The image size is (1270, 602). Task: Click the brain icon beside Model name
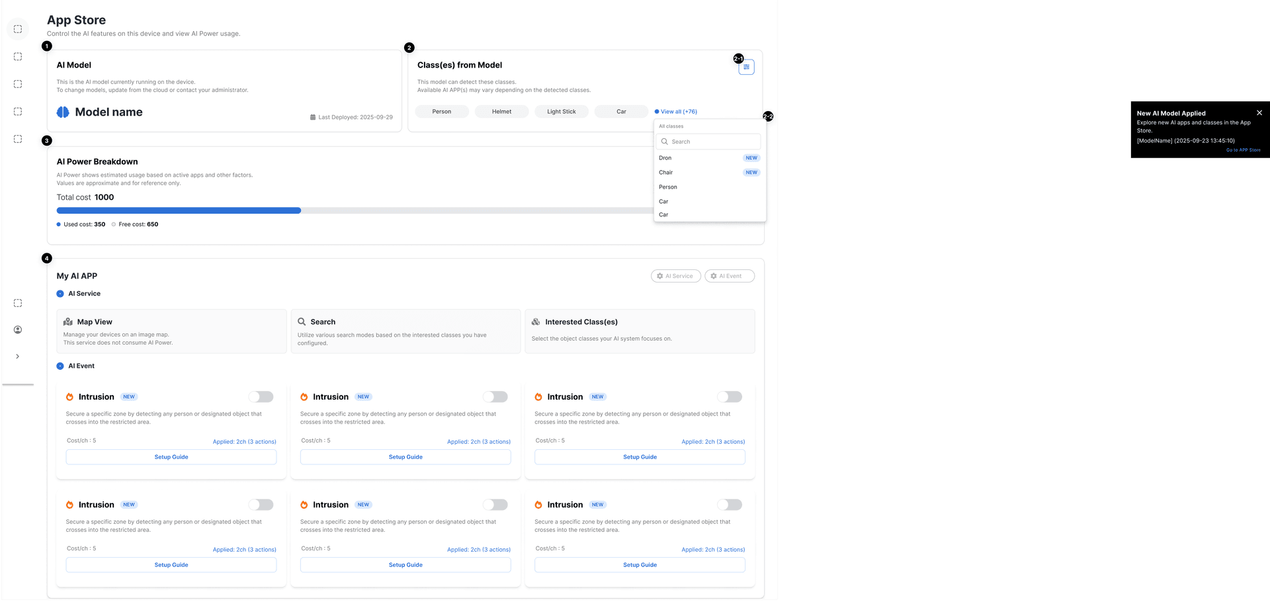point(63,112)
